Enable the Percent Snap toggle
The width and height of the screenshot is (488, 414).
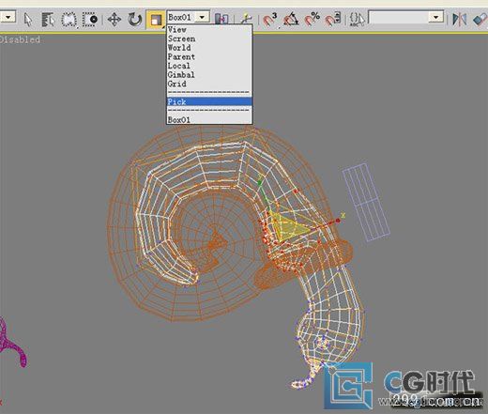click(x=312, y=20)
